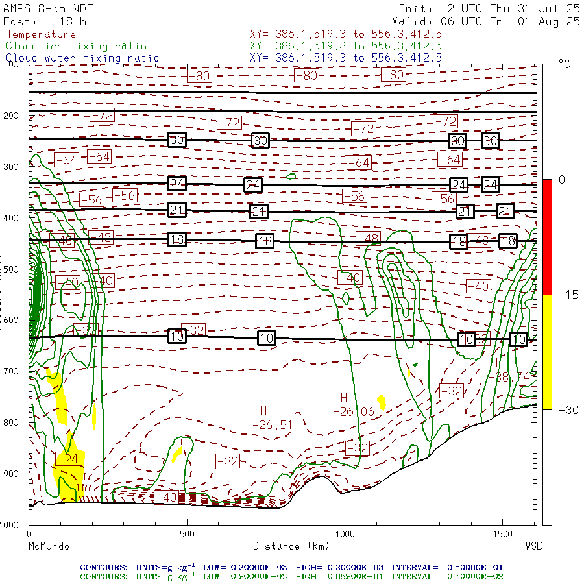Screen dimensions: 584x584
Task: Click the green "Cloud ice mixing ratio" label
Action: pyautogui.click(x=76, y=46)
